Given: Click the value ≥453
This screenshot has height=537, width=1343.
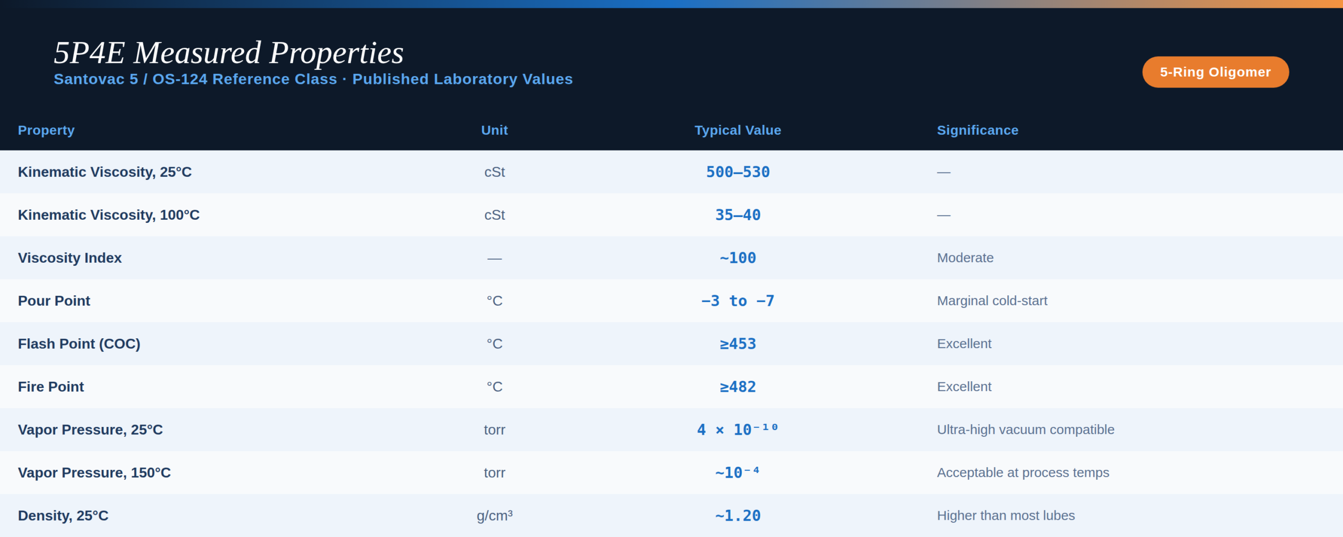Looking at the screenshot, I should click(x=738, y=344).
